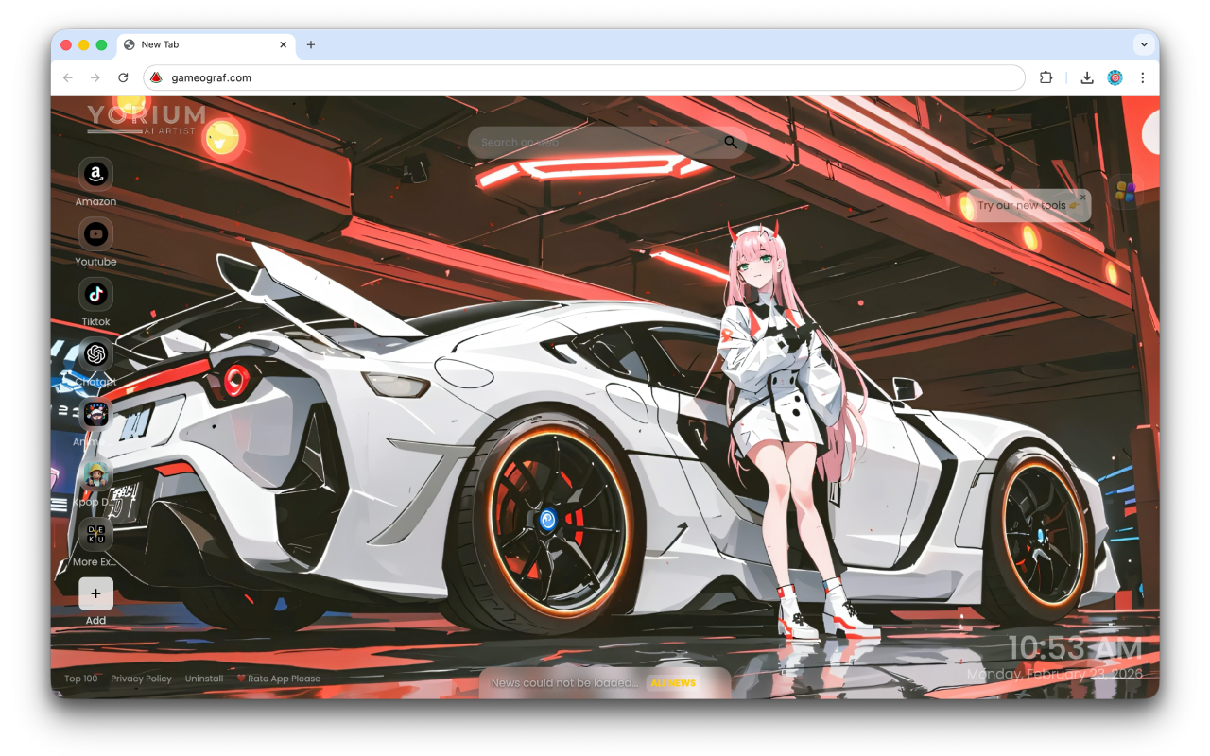Click the browser forward arrow

95,77
